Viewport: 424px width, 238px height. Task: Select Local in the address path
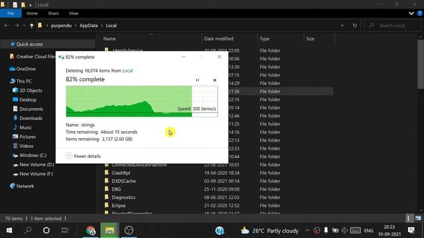click(x=111, y=25)
